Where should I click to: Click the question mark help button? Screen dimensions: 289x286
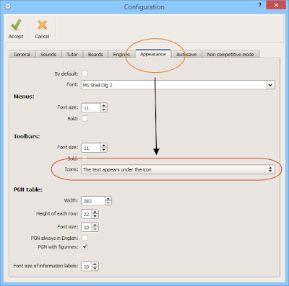pos(260,5)
